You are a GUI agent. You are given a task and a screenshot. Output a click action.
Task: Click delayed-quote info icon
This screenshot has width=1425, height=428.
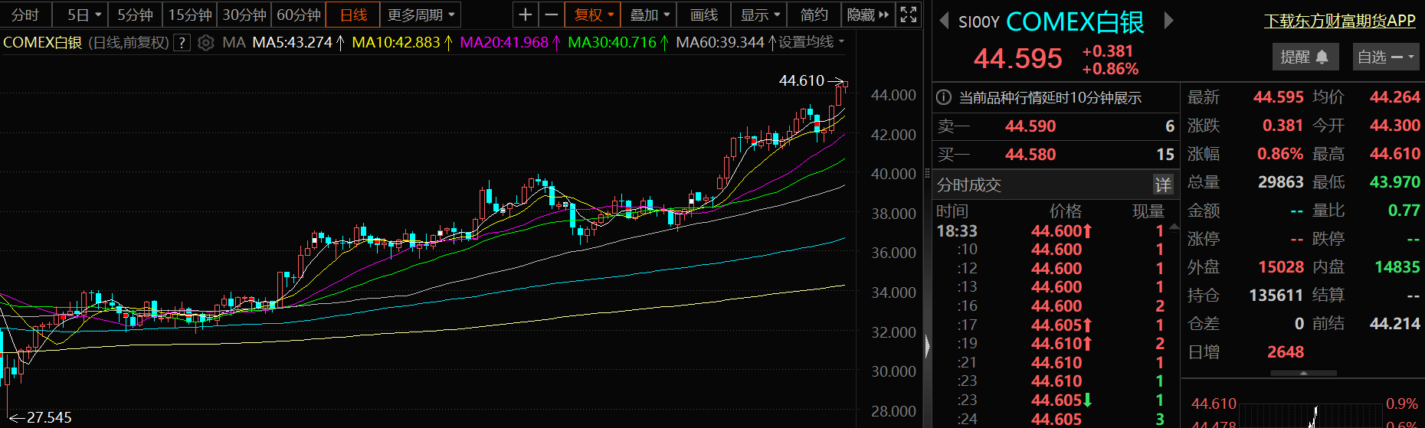click(x=944, y=98)
